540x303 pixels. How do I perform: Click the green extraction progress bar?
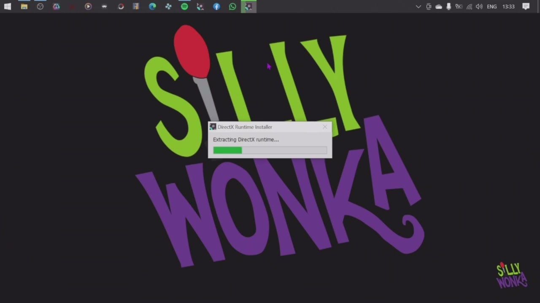tap(270, 150)
